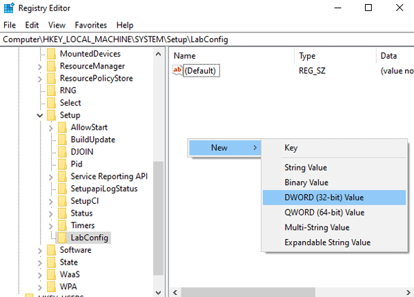Click the tree pane scroll up arrow

click(x=159, y=54)
